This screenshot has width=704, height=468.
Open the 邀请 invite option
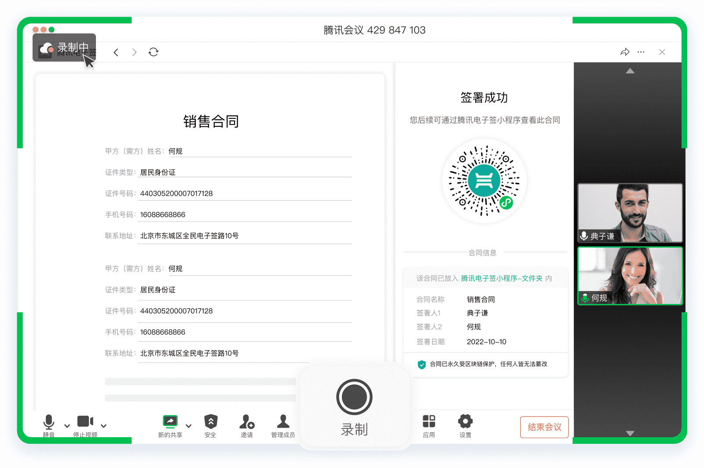247,426
